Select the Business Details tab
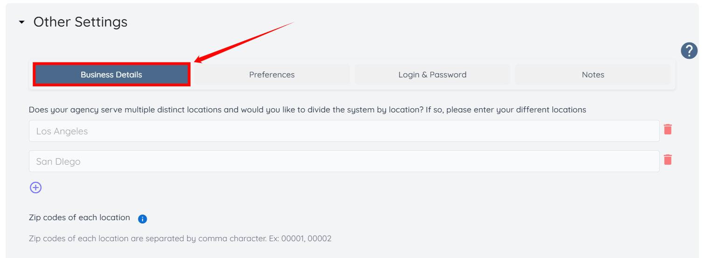Viewport: 704px width, 258px height. tap(111, 75)
